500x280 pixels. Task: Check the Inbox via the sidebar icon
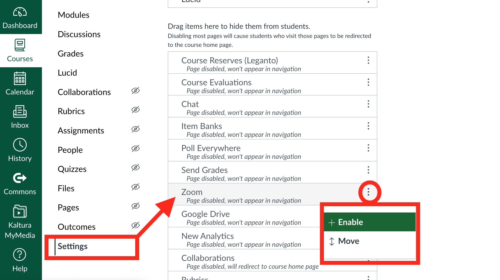[20, 116]
